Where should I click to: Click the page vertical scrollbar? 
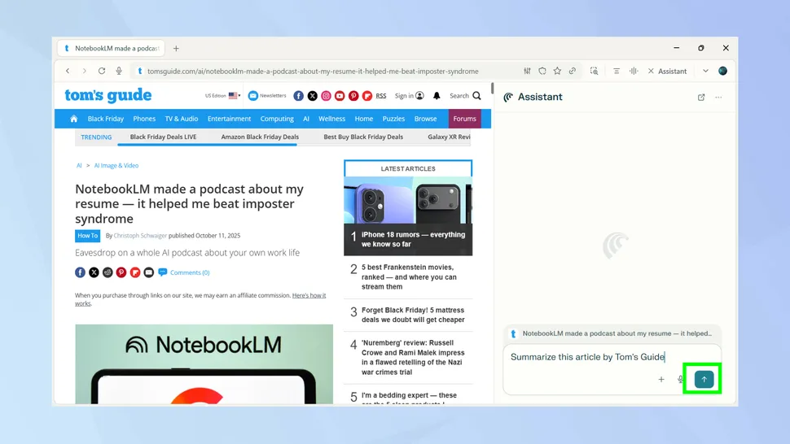point(492,244)
